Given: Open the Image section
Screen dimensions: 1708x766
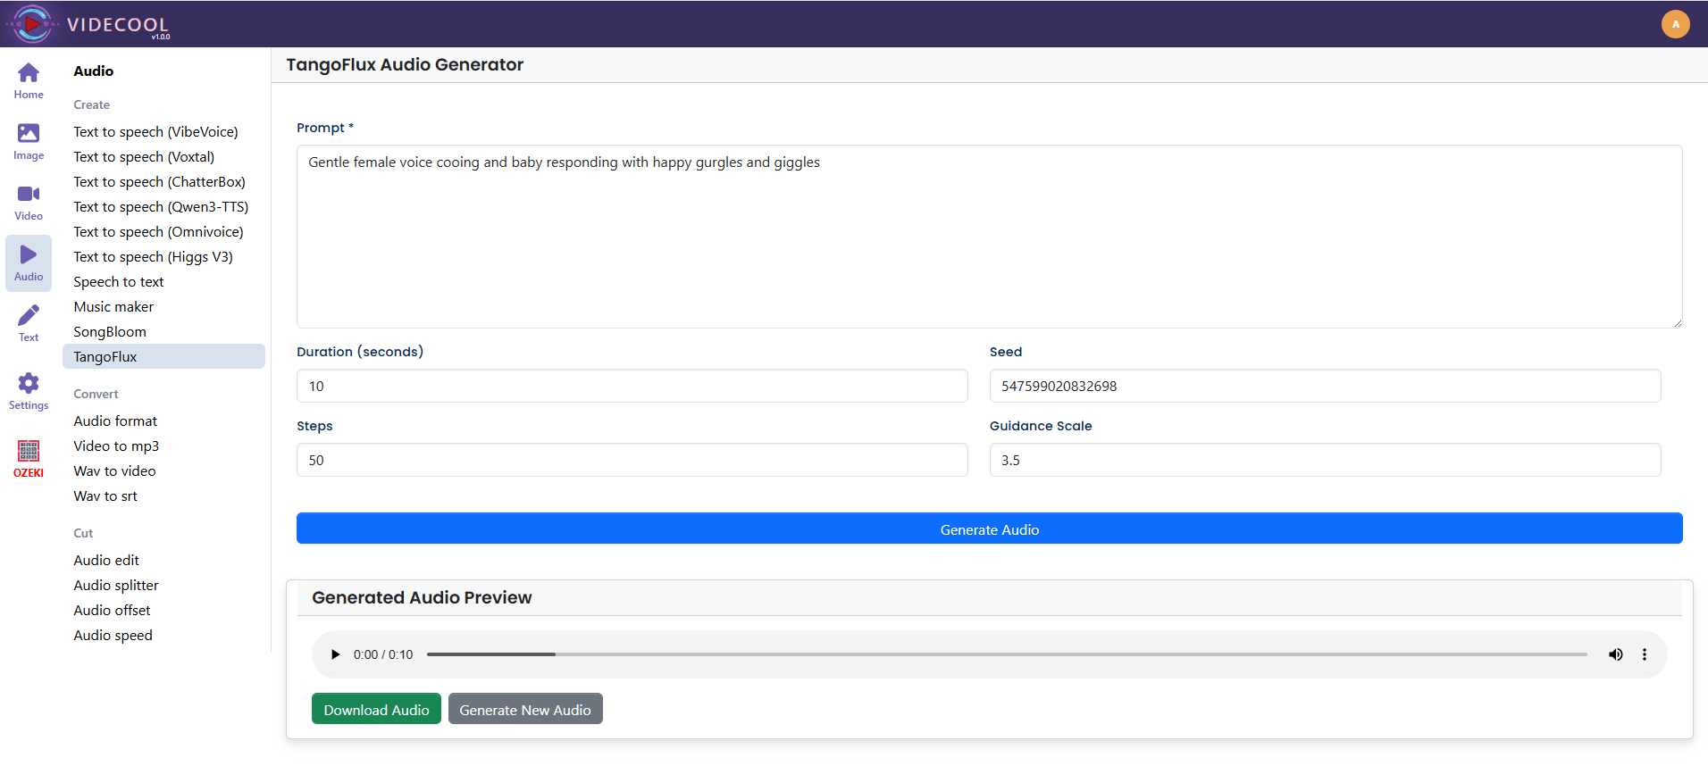Looking at the screenshot, I should [29, 141].
